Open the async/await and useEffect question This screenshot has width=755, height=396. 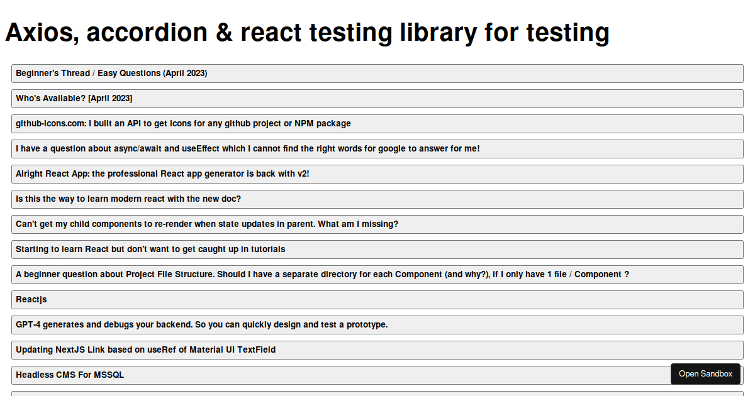pos(377,148)
